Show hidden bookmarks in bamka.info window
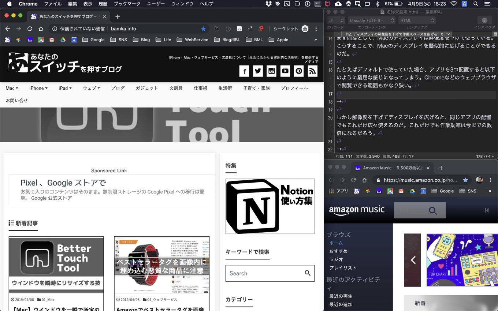 (316, 40)
